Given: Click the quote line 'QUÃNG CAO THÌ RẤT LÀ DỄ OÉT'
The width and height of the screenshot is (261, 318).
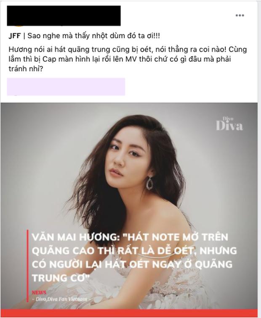Looking at the screenshot, I should [112, 251].
